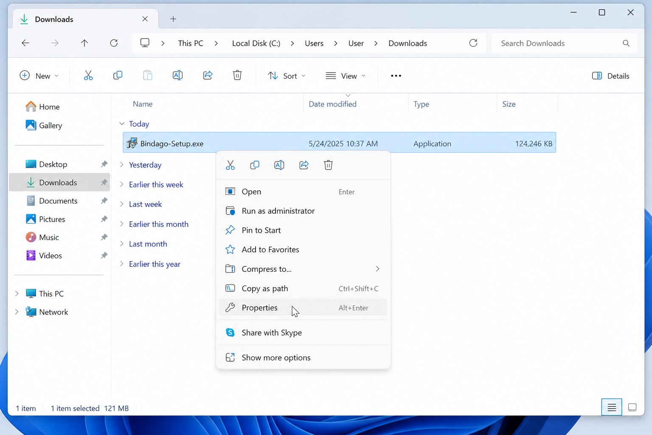This screenshot has height=435, width=652.
Task: Expand This PC tree node
Action: (x=17, y=294)
